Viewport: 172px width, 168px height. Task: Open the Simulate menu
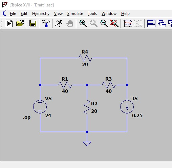[x=75, y=14]
